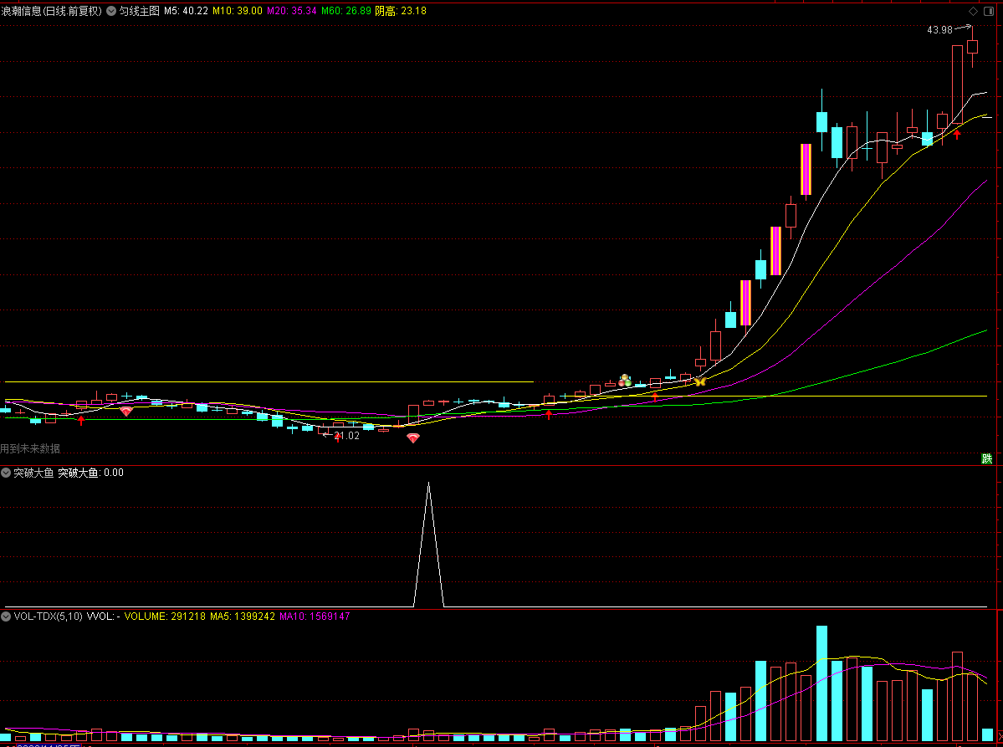1003x747 pixels.
Task: Click the tallest cyan volume bar
Action: (822, 683)
